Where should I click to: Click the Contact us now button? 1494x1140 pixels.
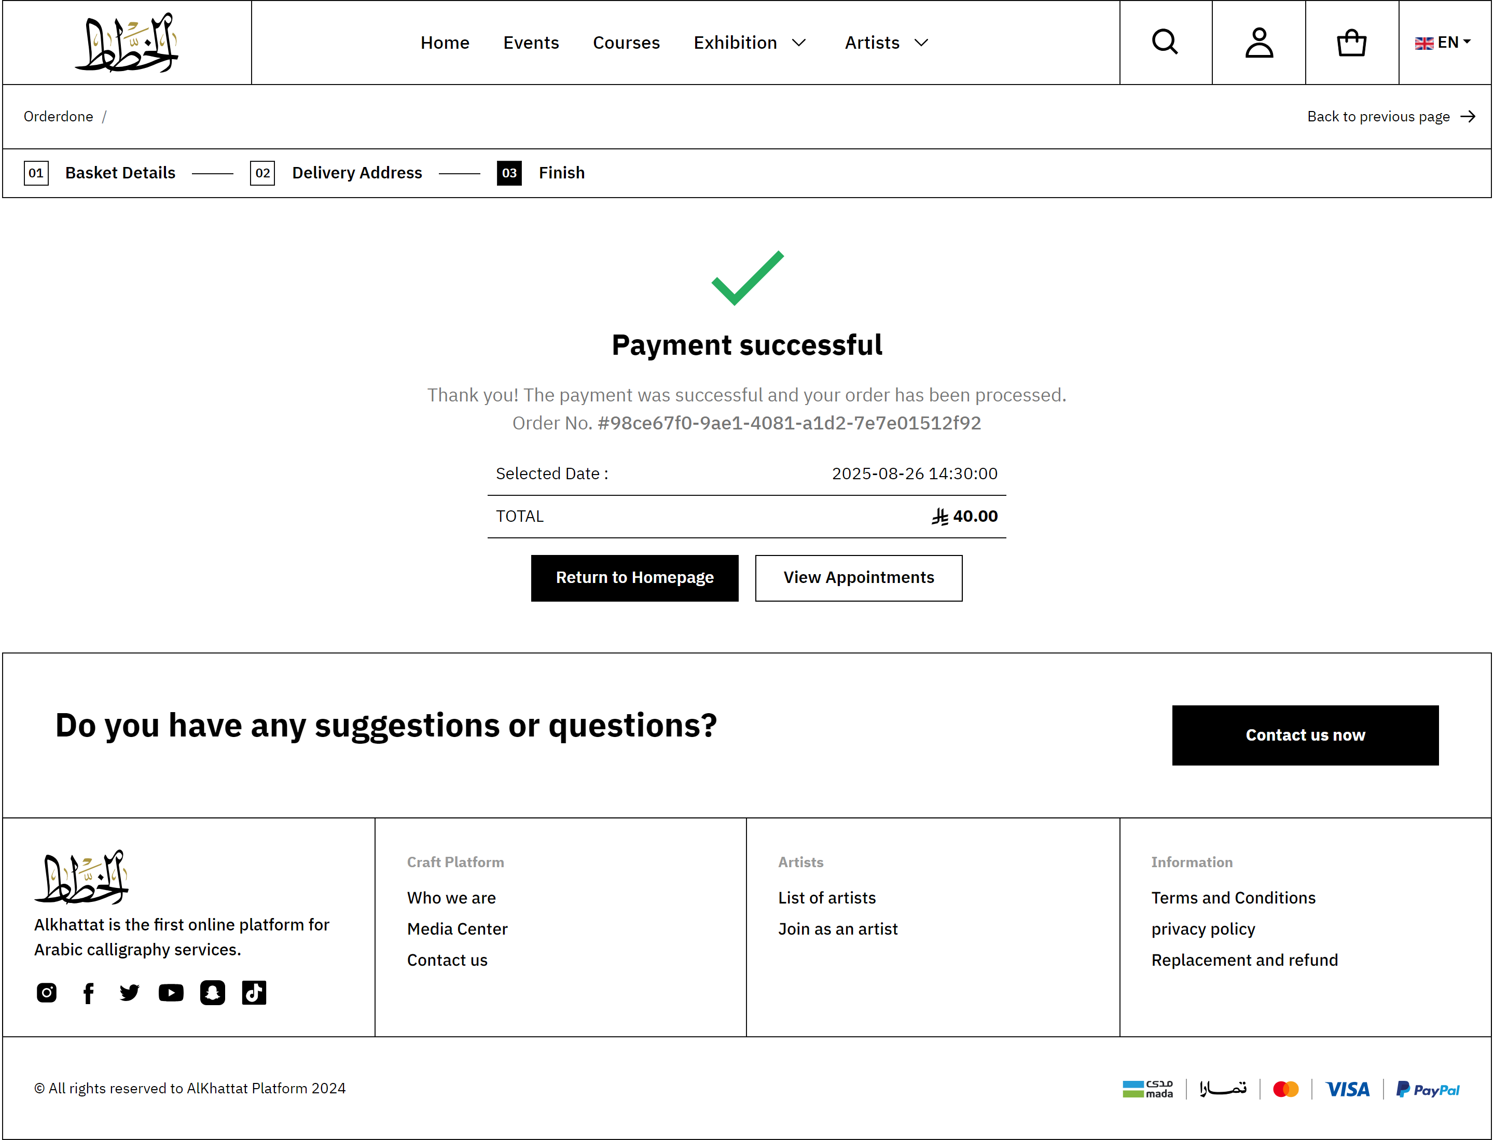coord(1305,735)
